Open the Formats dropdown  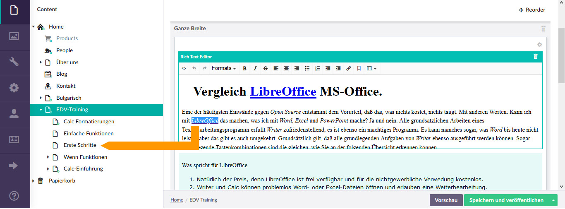(224, 68)
